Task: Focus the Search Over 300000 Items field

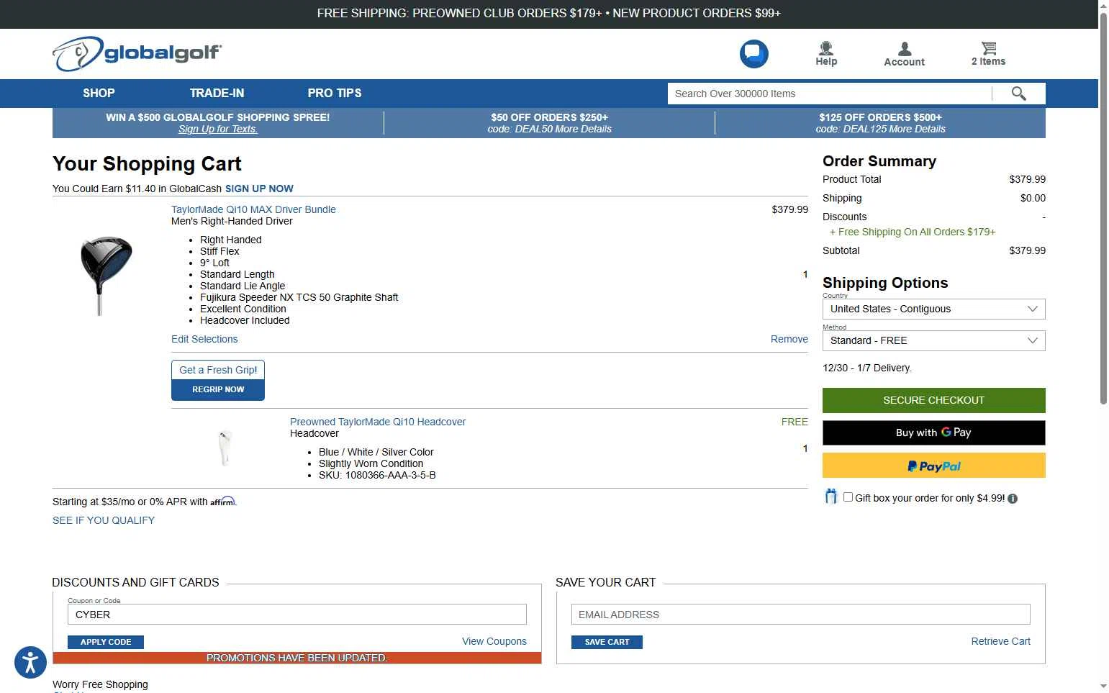Action: (829, 94)
